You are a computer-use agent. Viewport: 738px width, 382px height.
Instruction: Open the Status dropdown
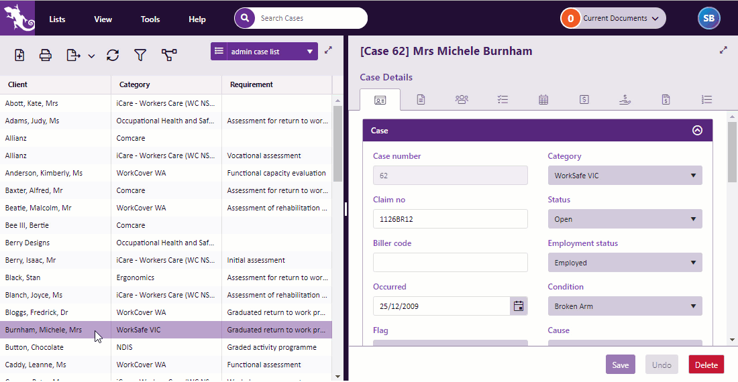click(x=625, y=219)
